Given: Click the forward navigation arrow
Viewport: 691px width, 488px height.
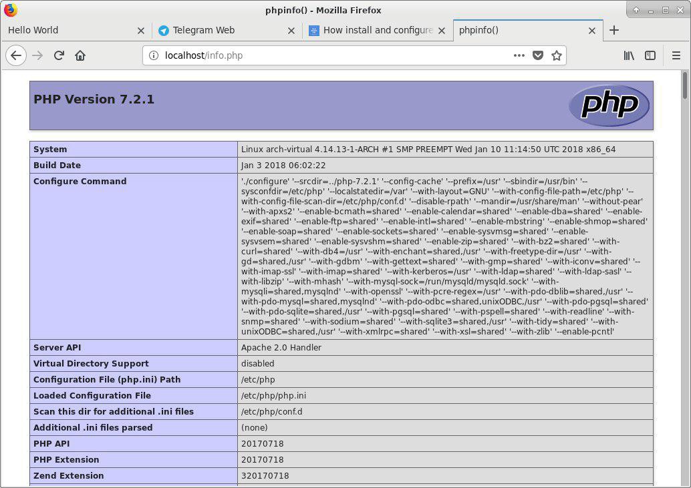Looking at the screenshot, I should pyautogui.click(x=38, y=55).
